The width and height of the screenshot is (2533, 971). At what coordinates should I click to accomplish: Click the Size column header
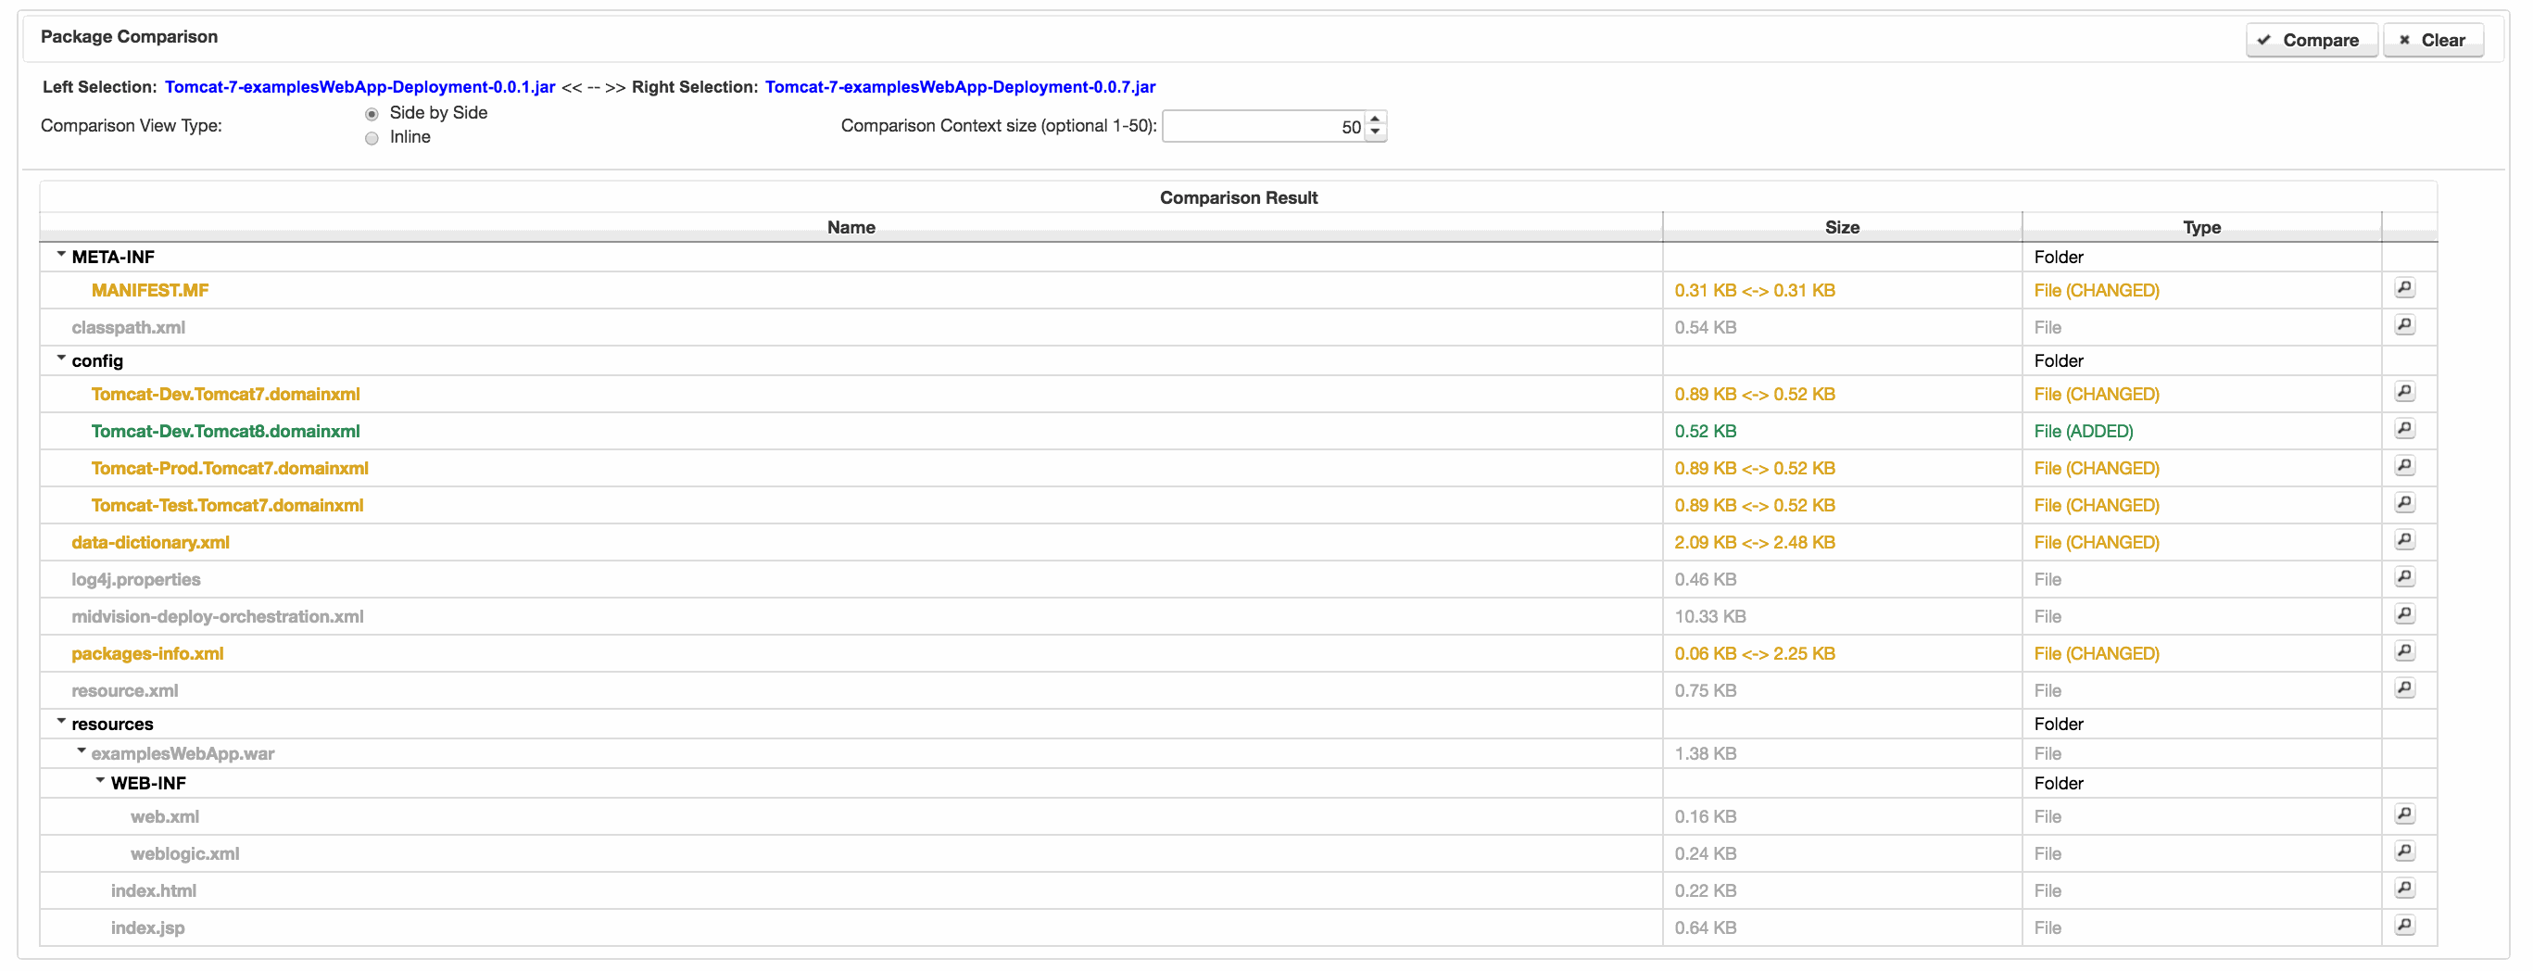[1842, 227]
